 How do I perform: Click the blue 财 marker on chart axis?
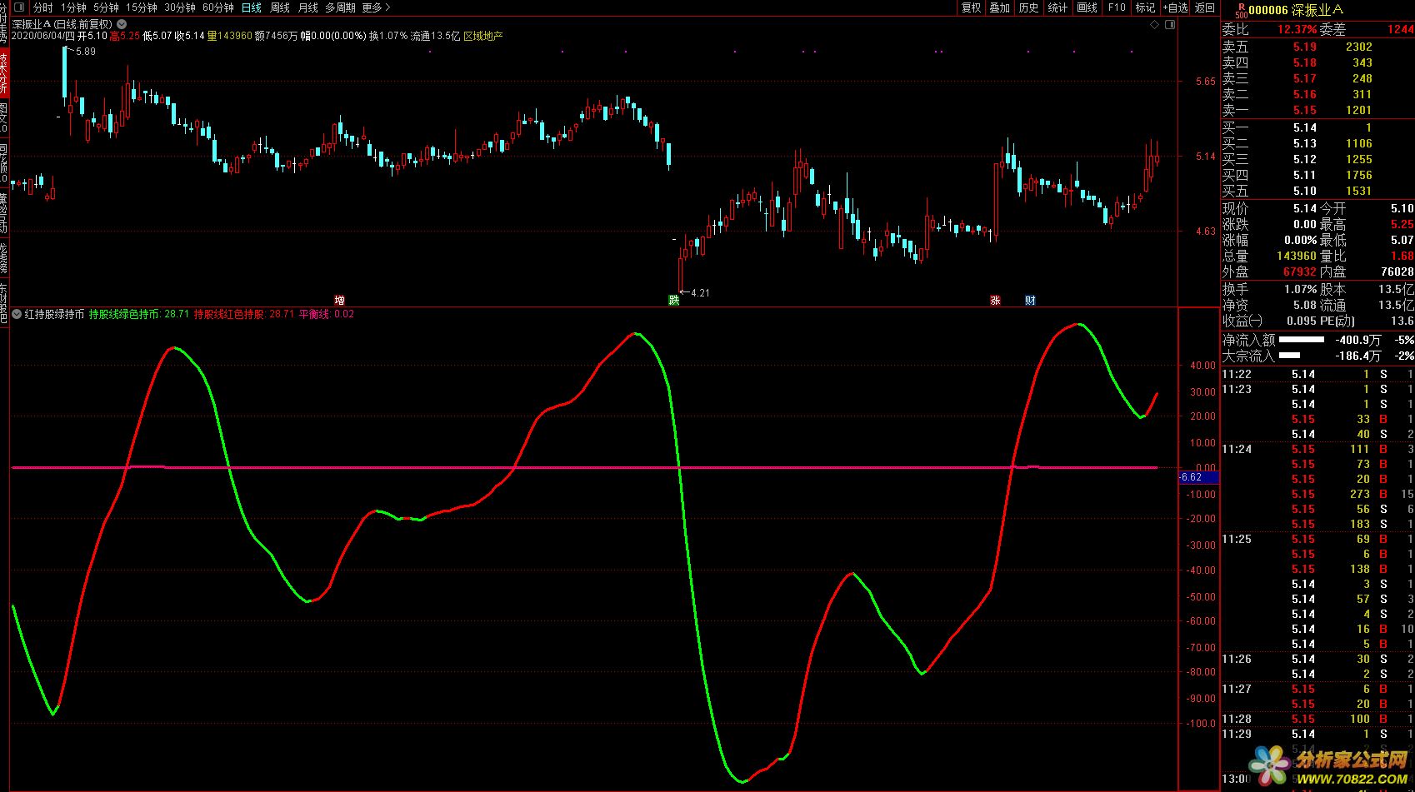[x=1030, y=300]
